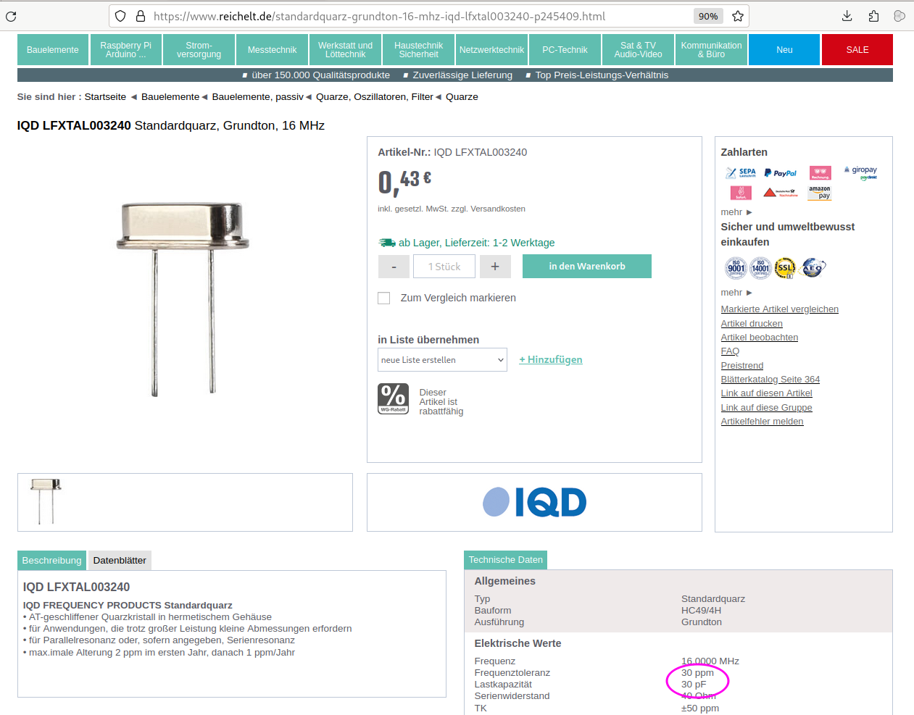
Task: Go to Startseite breadcrumb
Action: coord(105,97)
